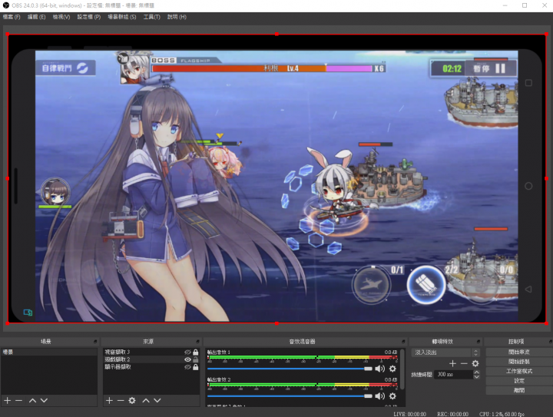Viewport: 553px width, 417px height.
Task: Select the 遊戲擷取 2 source row
Action: (151, 359)
